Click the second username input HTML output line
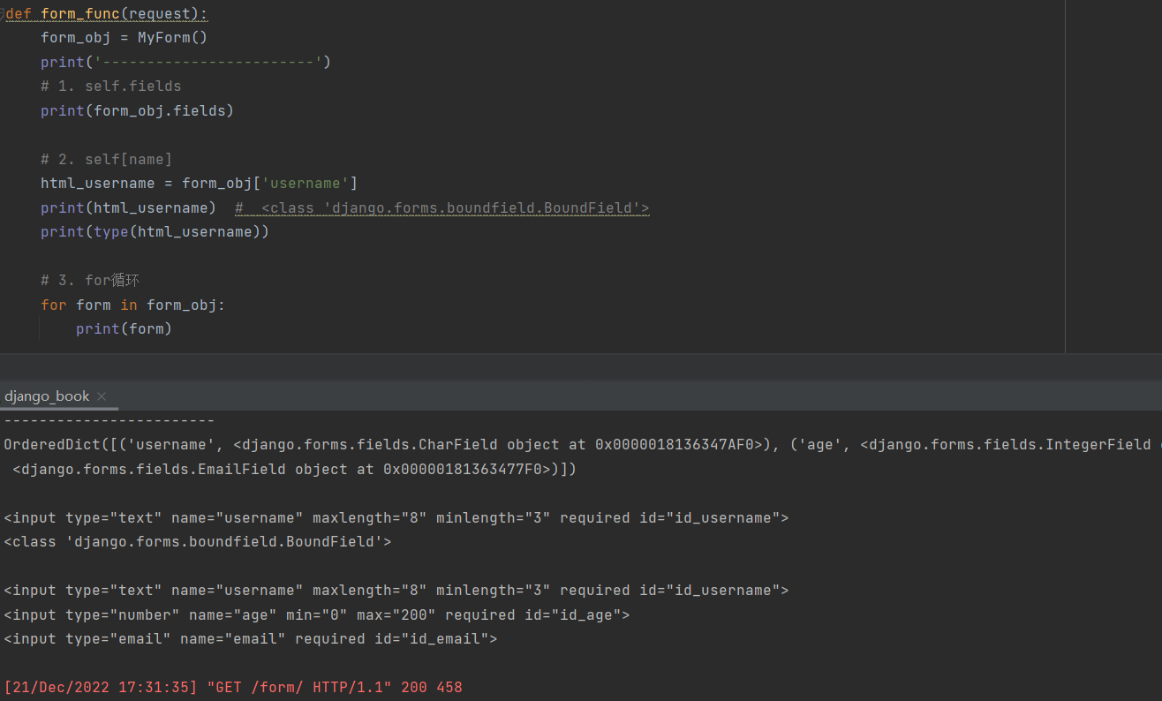The image size is (1162, 701). (x=396, y=590)
